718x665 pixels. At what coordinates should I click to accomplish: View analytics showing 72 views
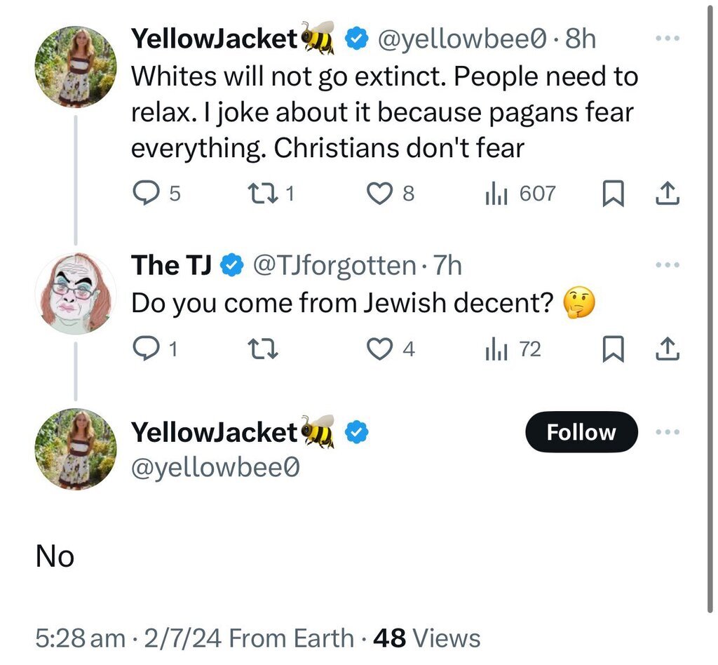[x=494, y=349]
